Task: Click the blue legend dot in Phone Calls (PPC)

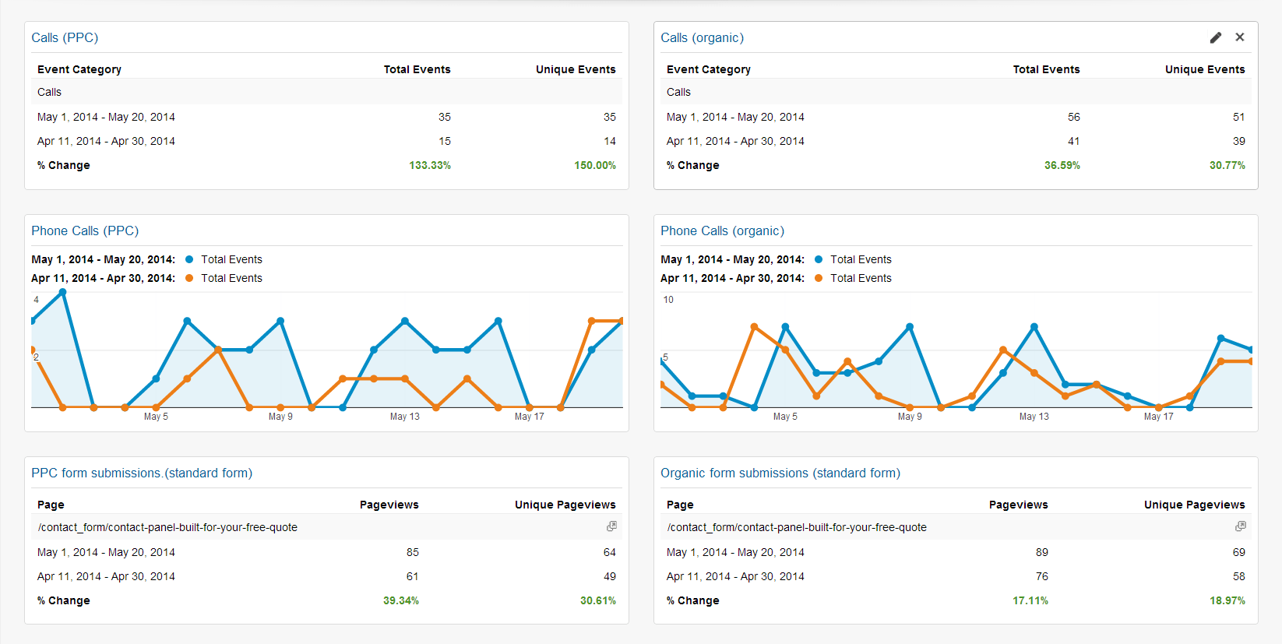Action: pyautogui.click(x=189, y=259)
